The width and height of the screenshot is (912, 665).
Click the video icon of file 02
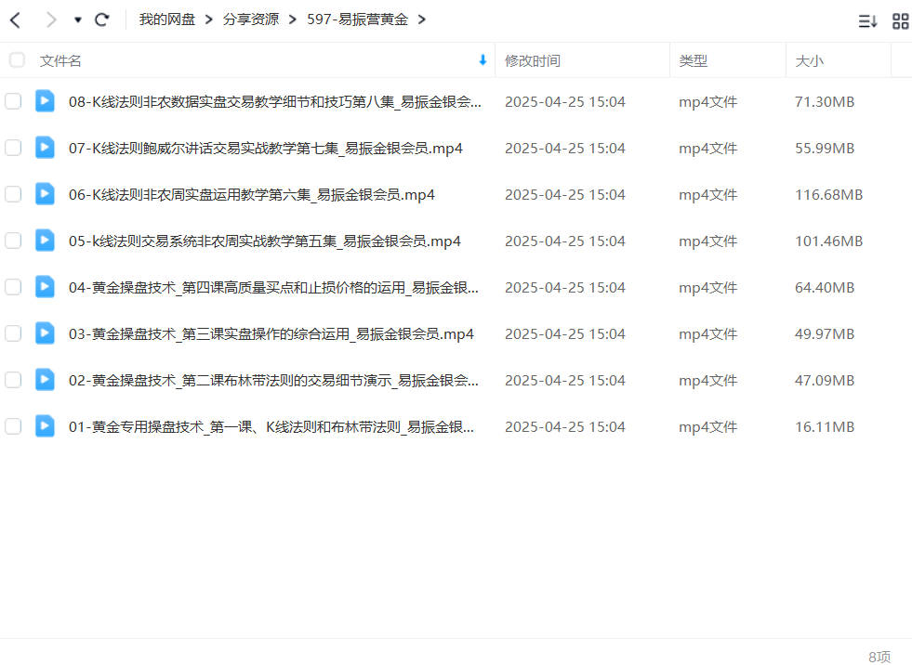pos(45,380)
